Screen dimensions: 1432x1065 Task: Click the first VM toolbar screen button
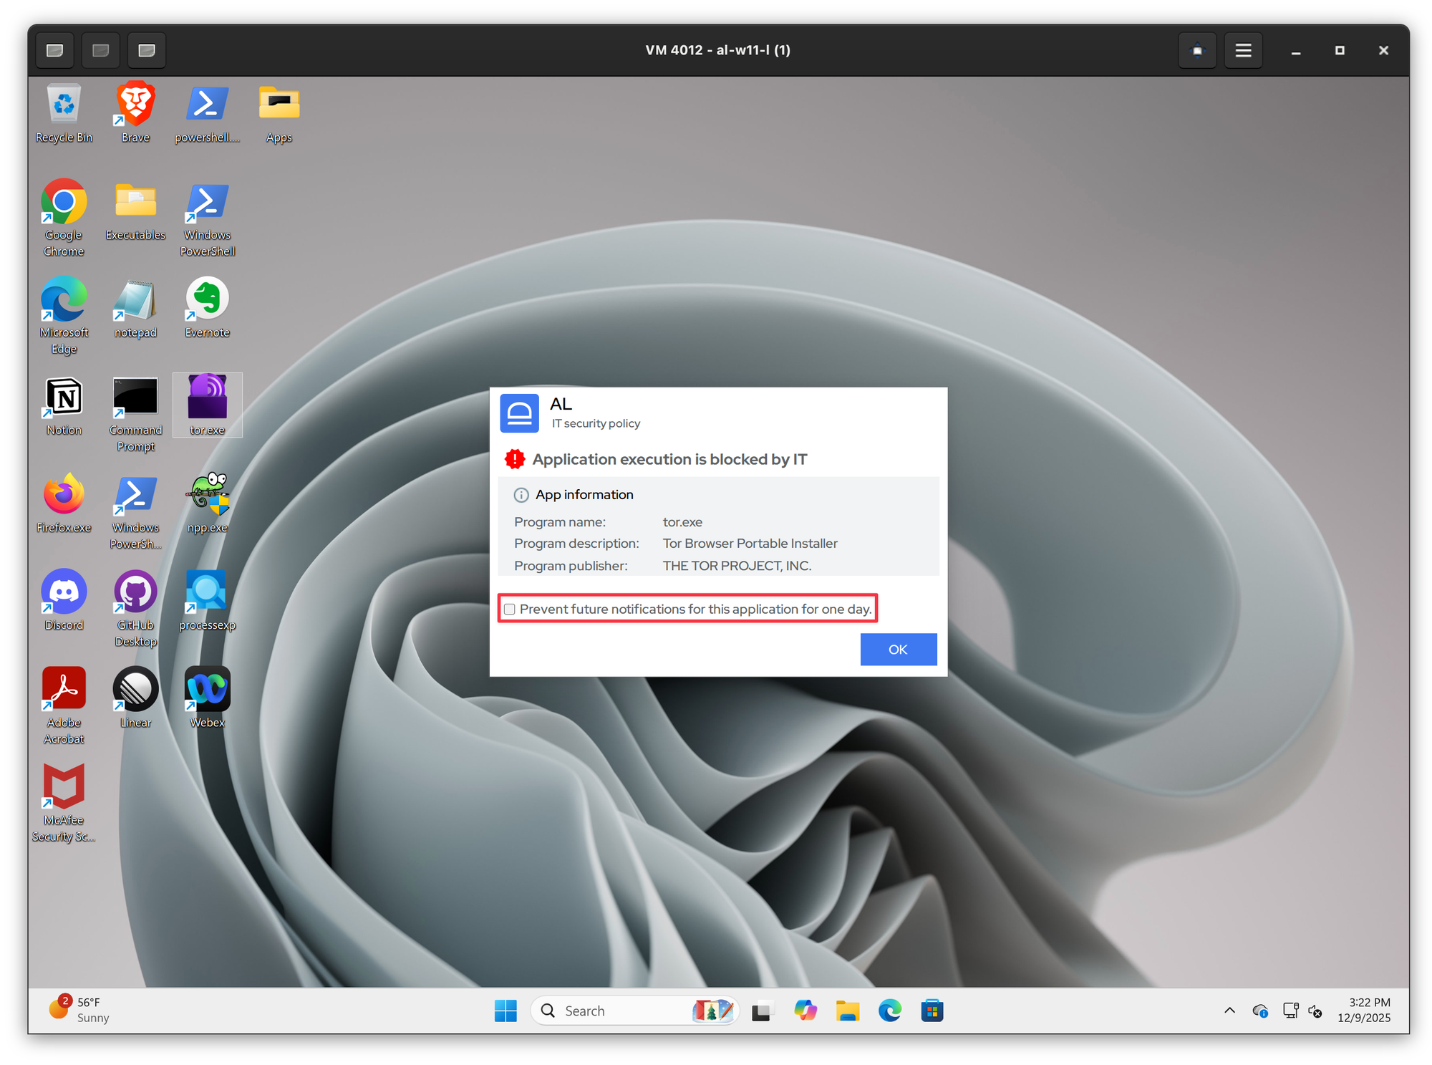55,50
